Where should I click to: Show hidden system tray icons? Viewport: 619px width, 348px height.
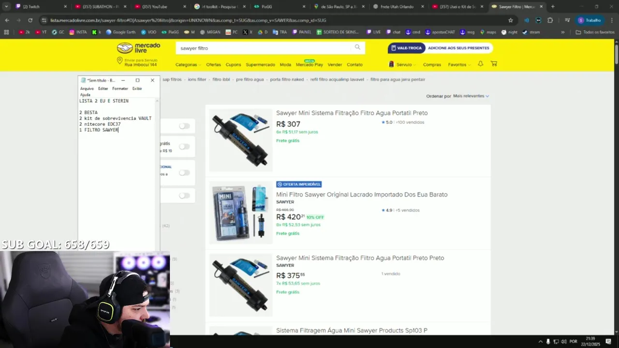pos(541,341)
